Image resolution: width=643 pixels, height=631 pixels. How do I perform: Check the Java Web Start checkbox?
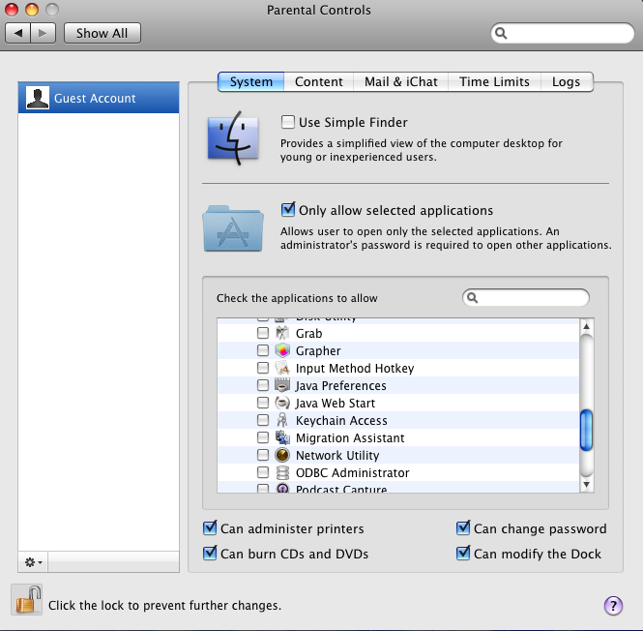[x=263, y=403]
